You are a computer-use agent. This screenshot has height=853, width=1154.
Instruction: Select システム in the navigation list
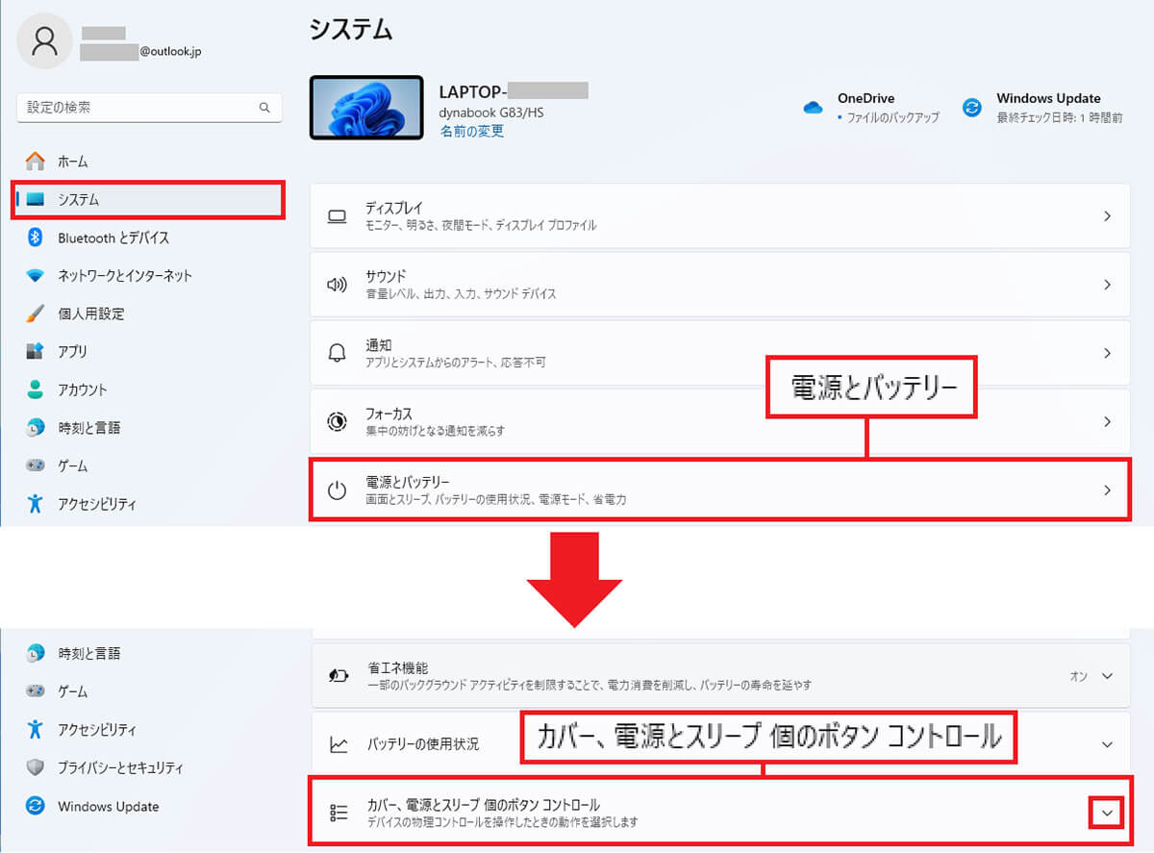[148, 199]
